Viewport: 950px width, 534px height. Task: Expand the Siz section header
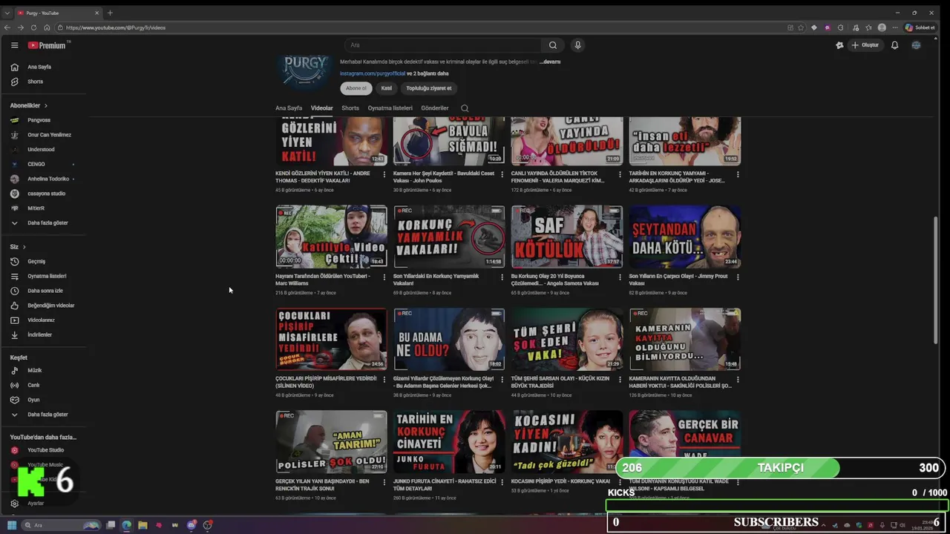(18, 246)
